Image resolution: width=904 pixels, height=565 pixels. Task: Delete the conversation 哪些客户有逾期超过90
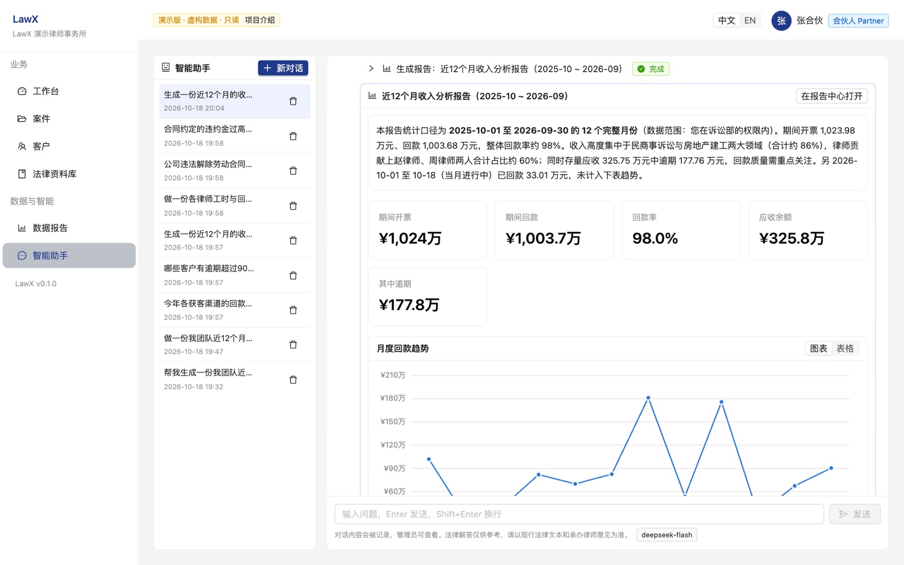[293, 276]
